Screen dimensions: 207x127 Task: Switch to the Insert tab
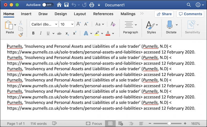click(26, 14)
